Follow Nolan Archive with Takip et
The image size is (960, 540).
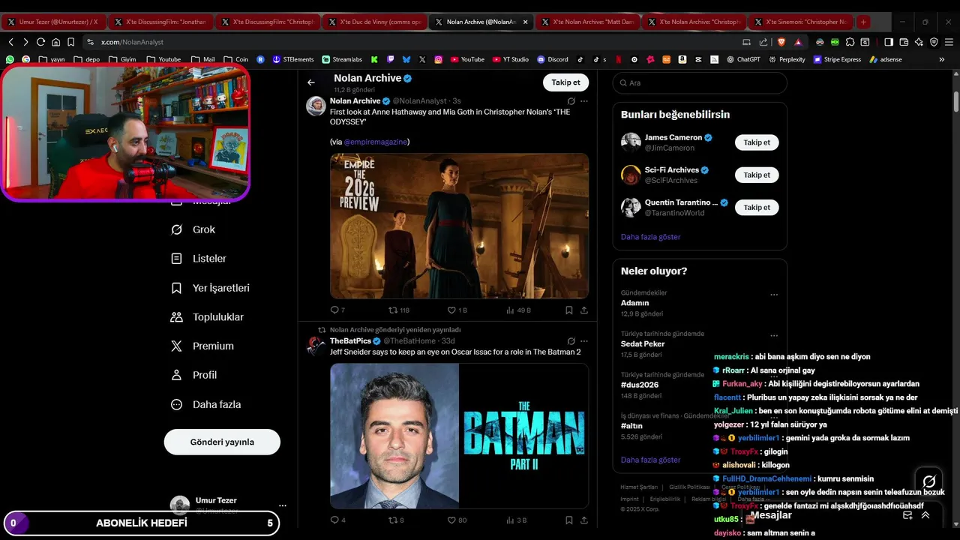(565, 82)
